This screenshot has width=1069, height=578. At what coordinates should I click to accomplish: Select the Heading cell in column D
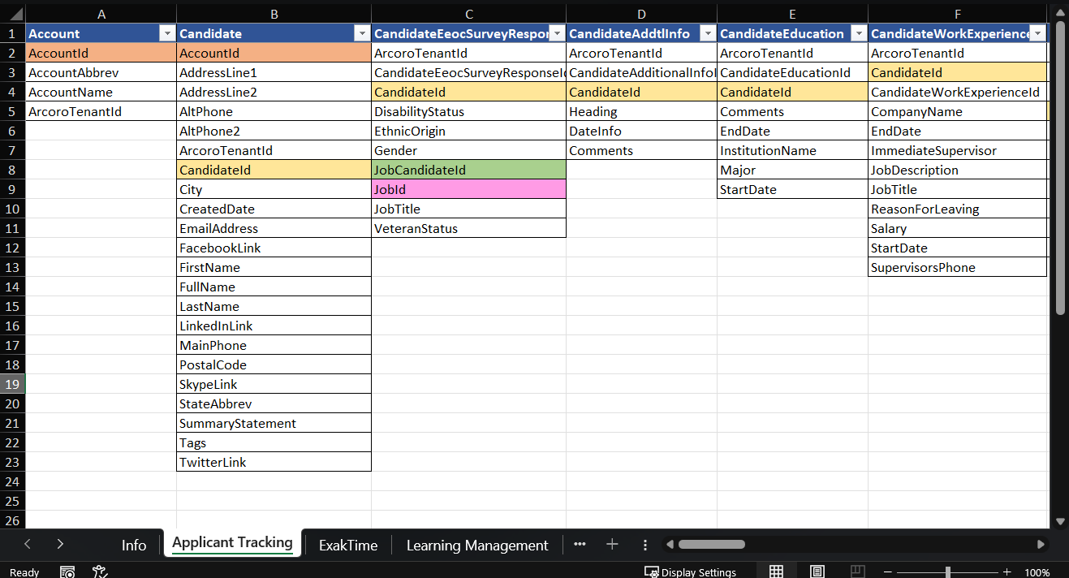click(642, 111)
